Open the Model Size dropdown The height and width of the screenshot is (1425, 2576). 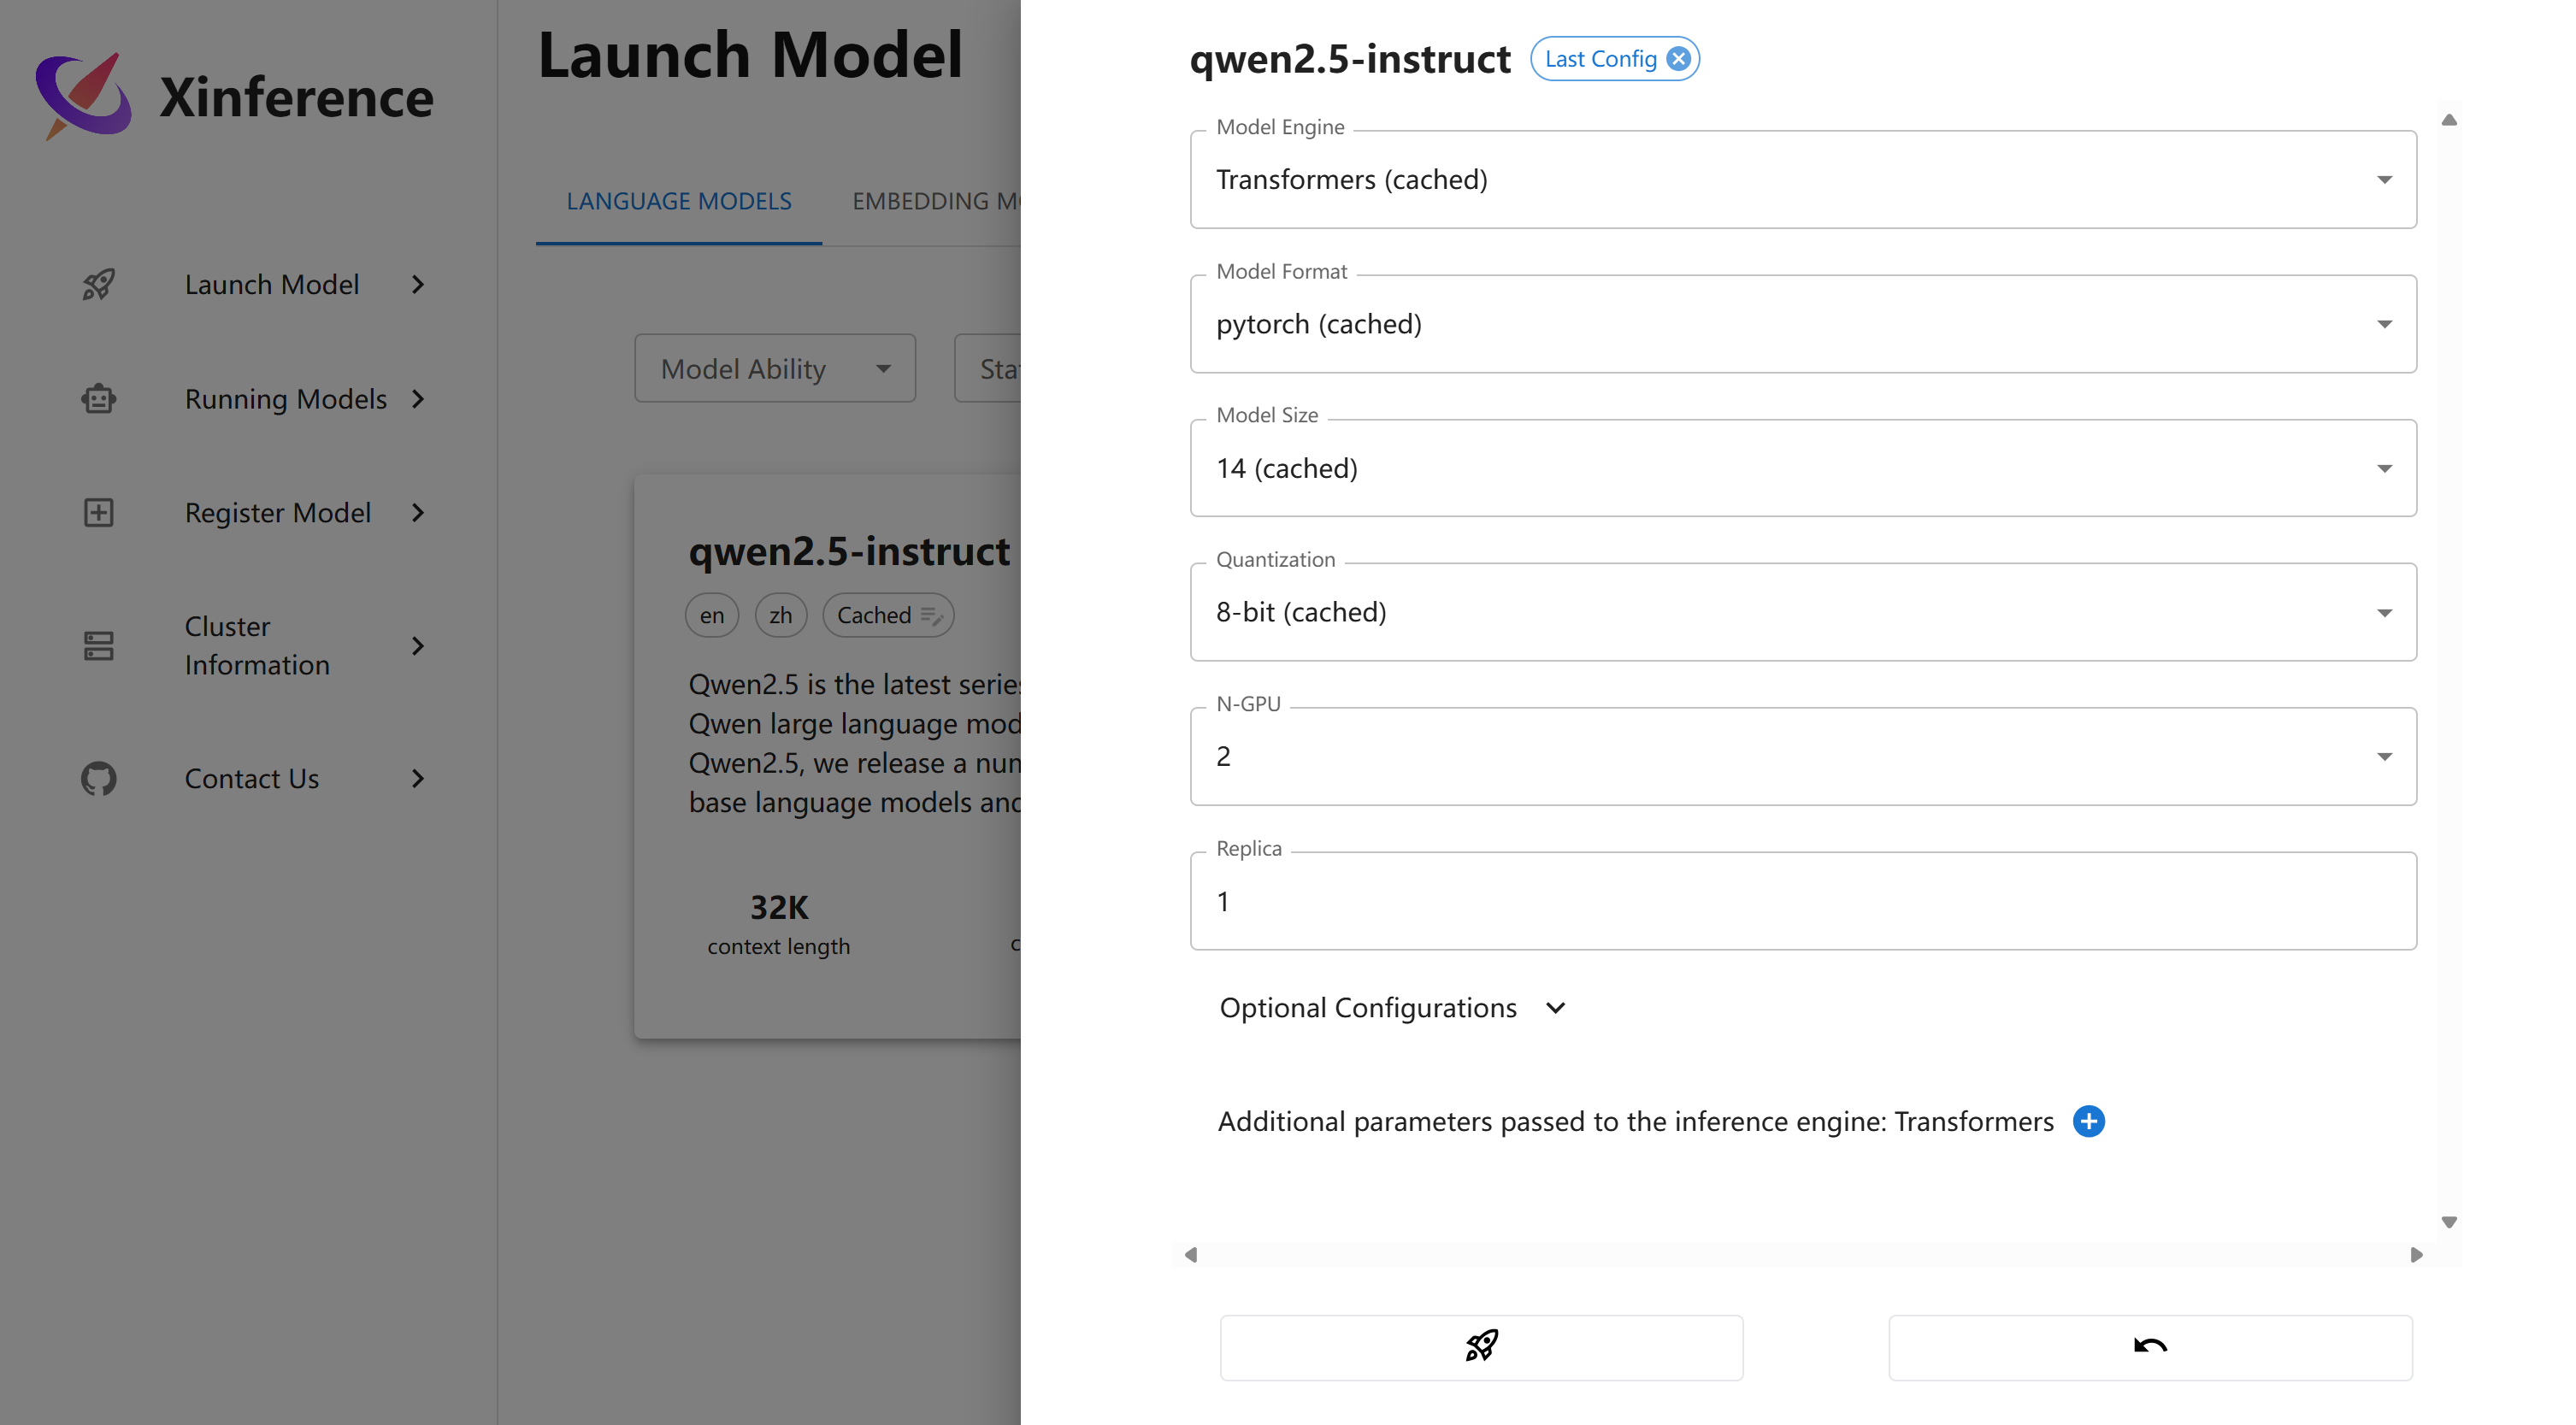[x=1803, y=468]
